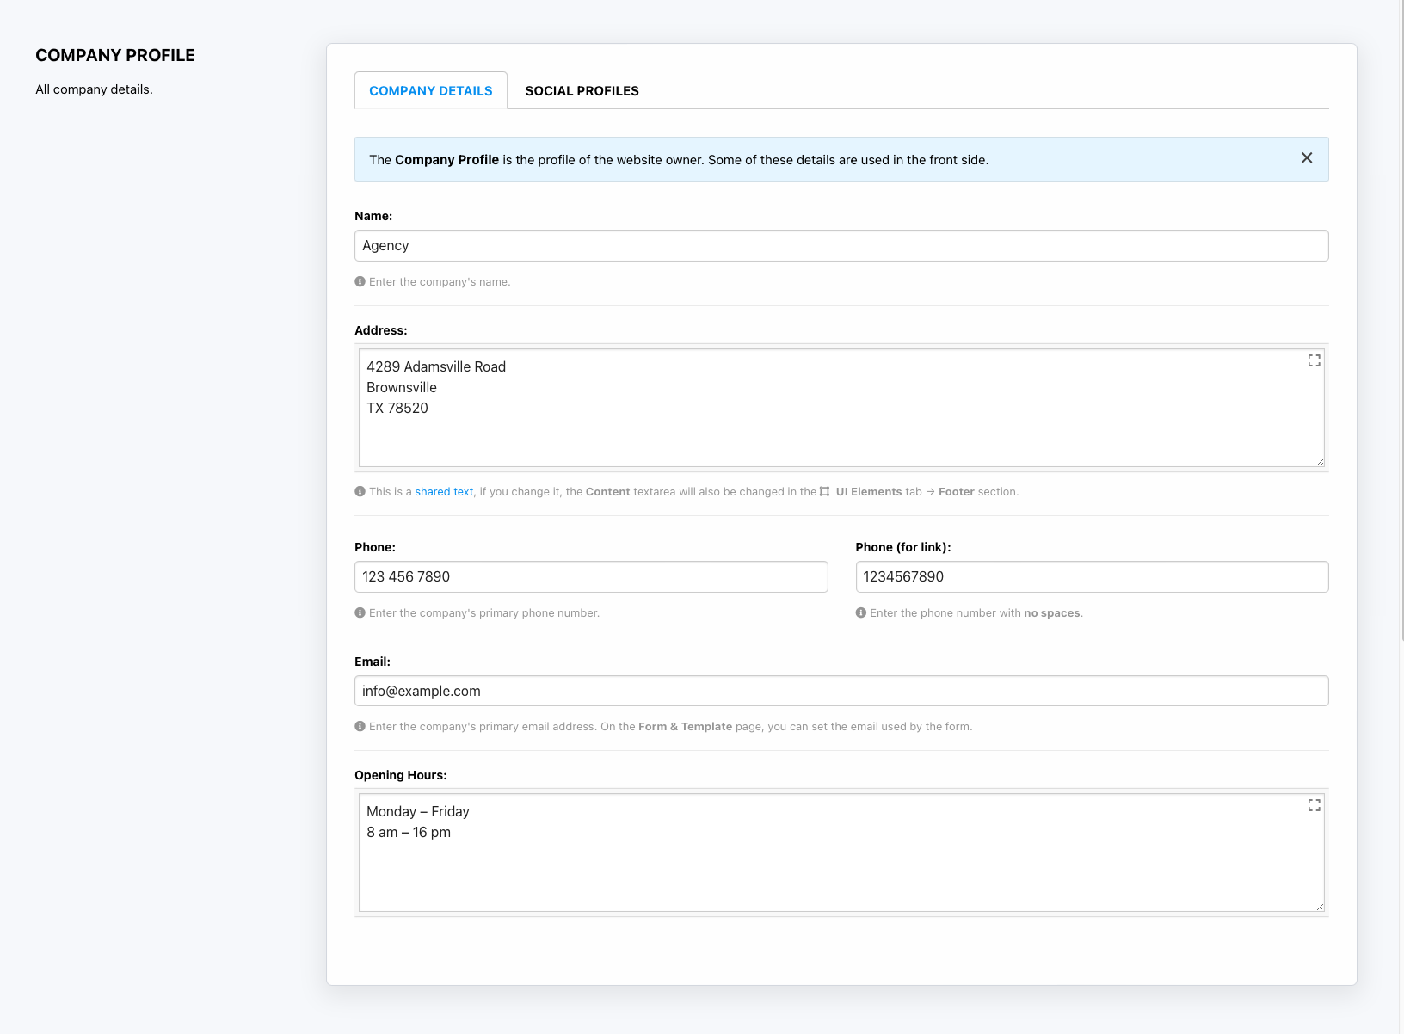Open the shared text link

444,492
